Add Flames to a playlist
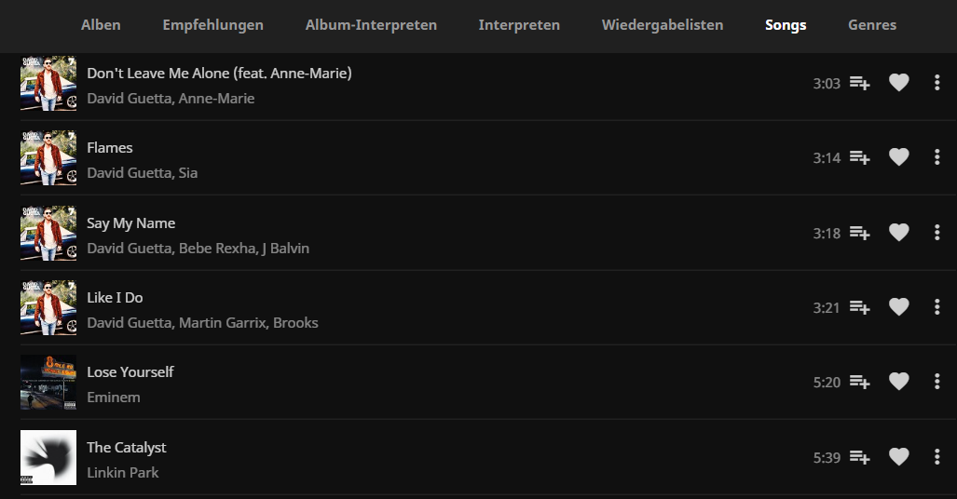 click(x=859, y=157)
